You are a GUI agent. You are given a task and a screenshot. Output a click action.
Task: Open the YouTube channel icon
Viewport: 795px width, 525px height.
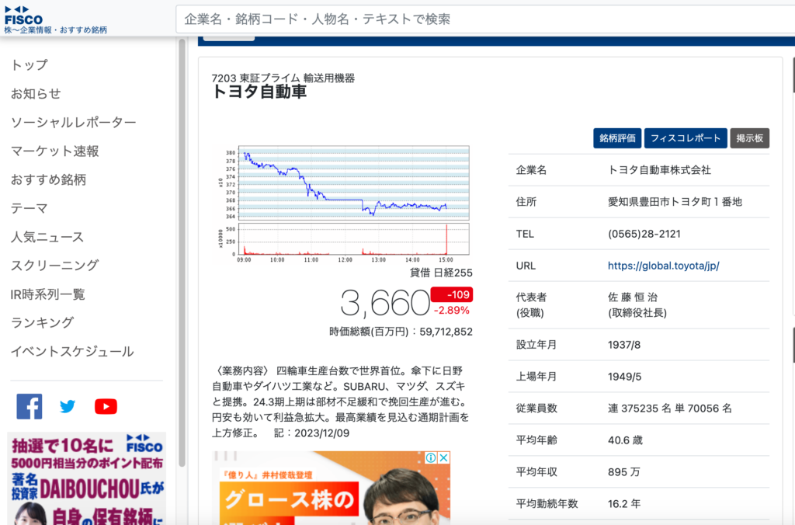pos(106,406)
